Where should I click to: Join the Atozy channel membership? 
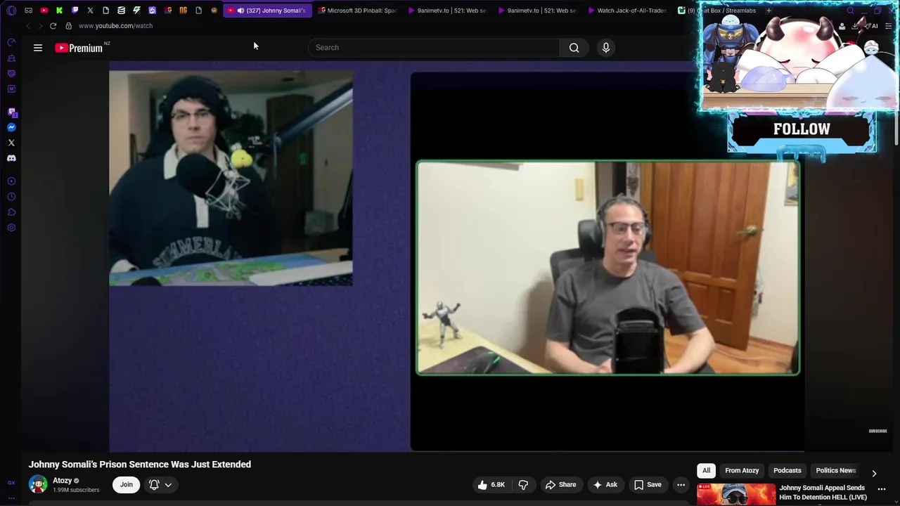[x=126, y=484]
